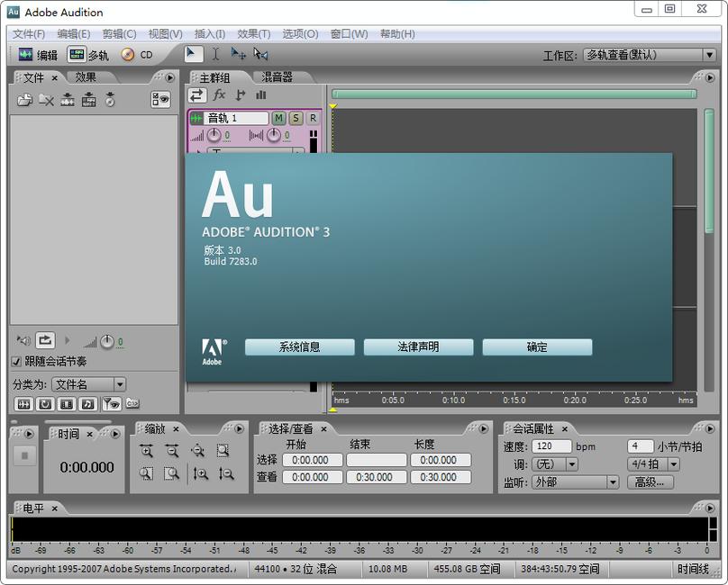
Task: Toggle show MIDI files filter button
Action: click(x=87, y=404)
